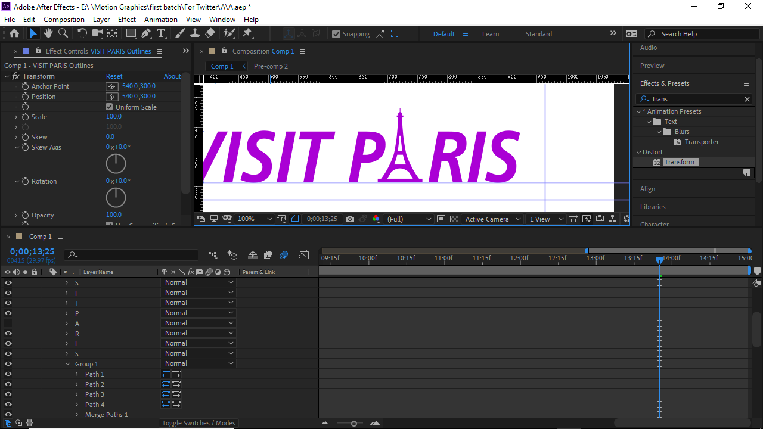763x429 pixels.
Task: Select the Roto Brush tool
Action: tap(227, 34)
